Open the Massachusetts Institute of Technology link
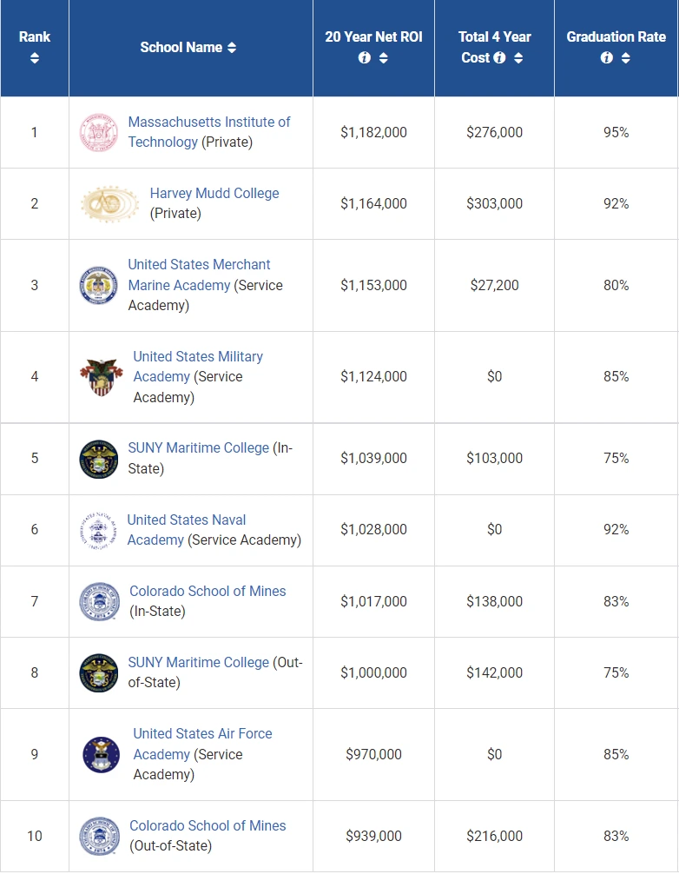The image size is (679, 874). [208, 122]
